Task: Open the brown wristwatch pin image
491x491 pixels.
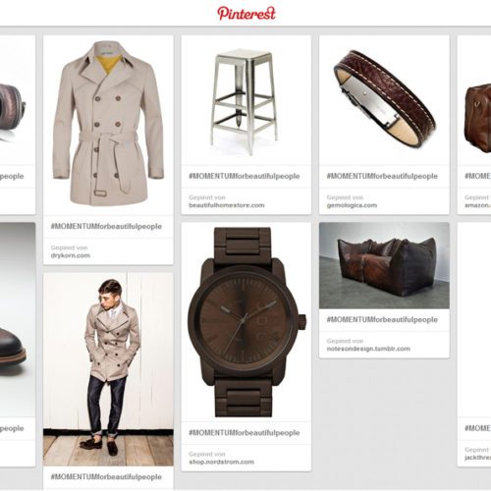Action: coord(246,322)
